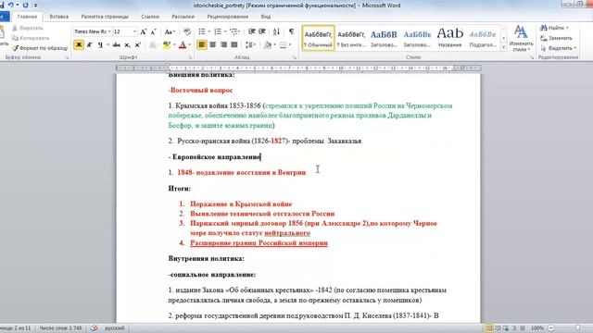Screen dimensions: 593x333
Task: Click the paragraph shading paint bucket
Action: pos(268,45)
